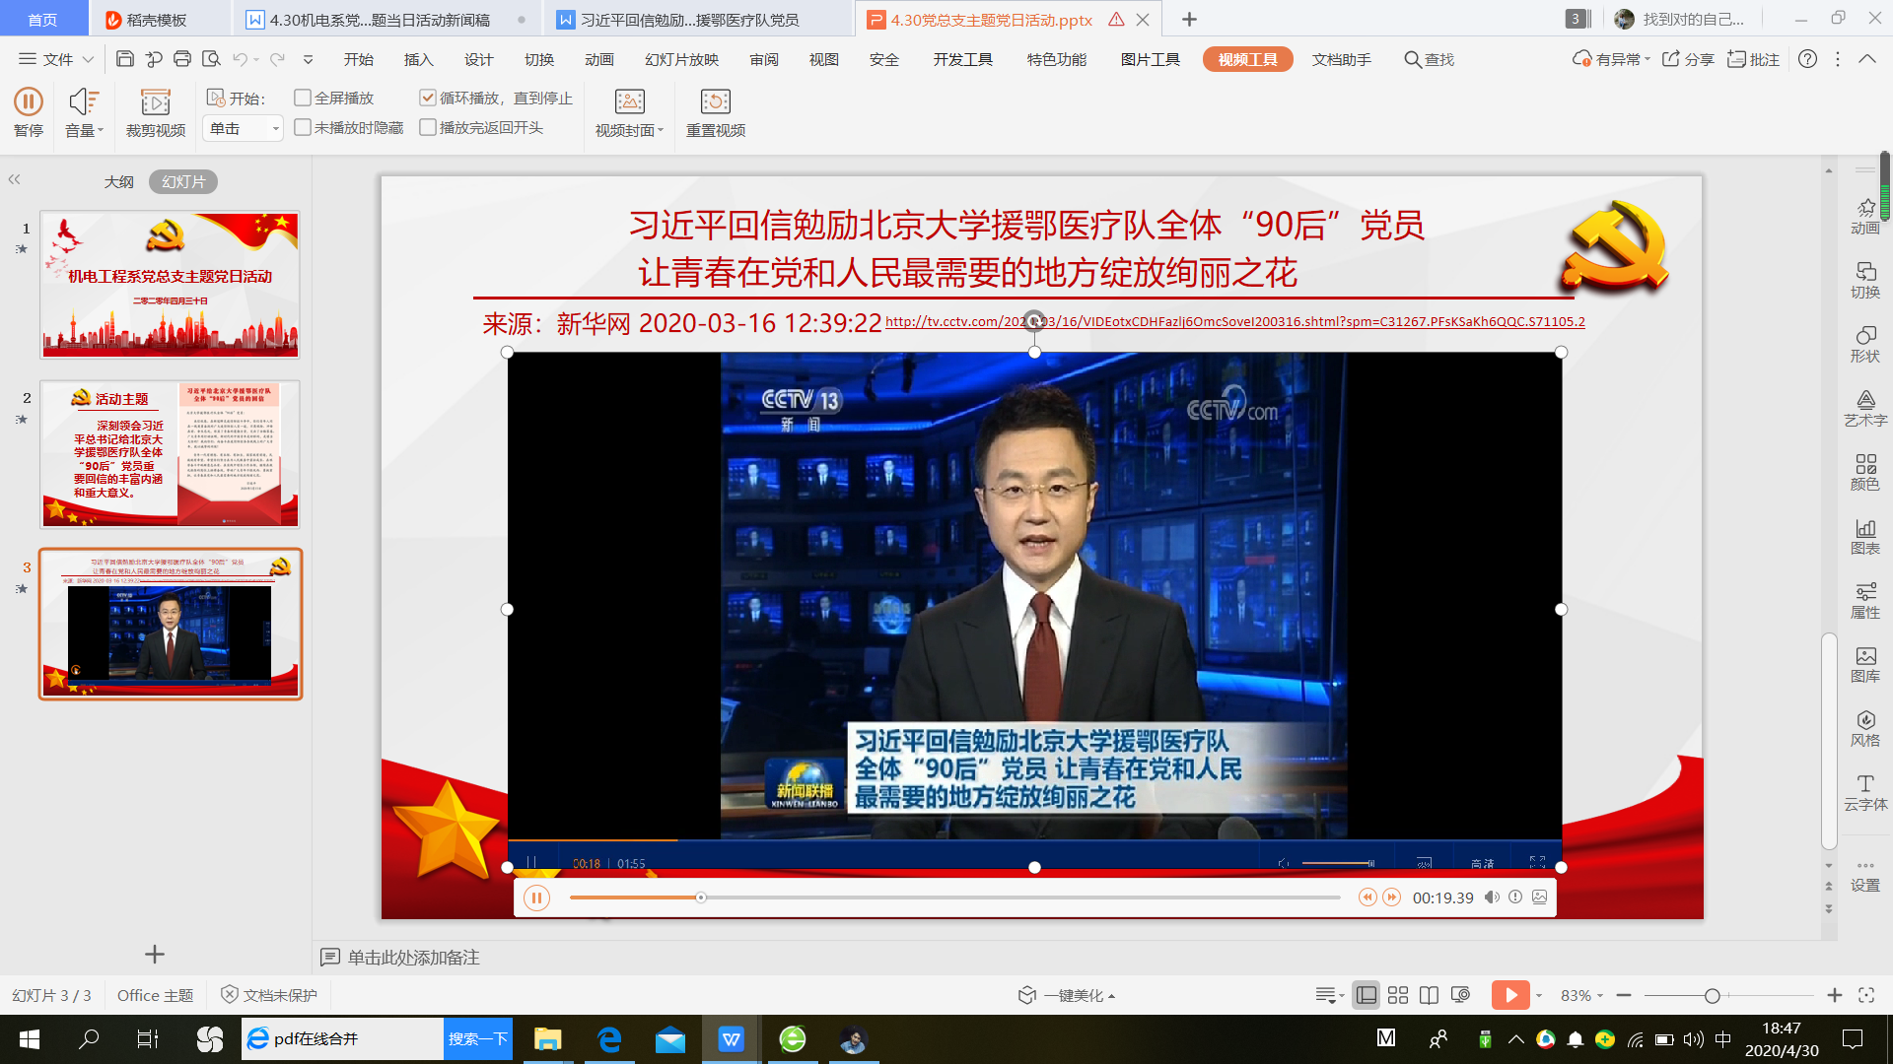Open the 83% zoom level dropdown
The image size is (1893, 1064).
tap(1581, 995)
